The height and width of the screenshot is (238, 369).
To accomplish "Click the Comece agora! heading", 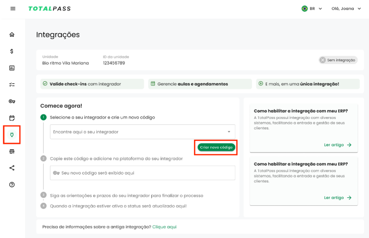I will (x=61, y=106).
